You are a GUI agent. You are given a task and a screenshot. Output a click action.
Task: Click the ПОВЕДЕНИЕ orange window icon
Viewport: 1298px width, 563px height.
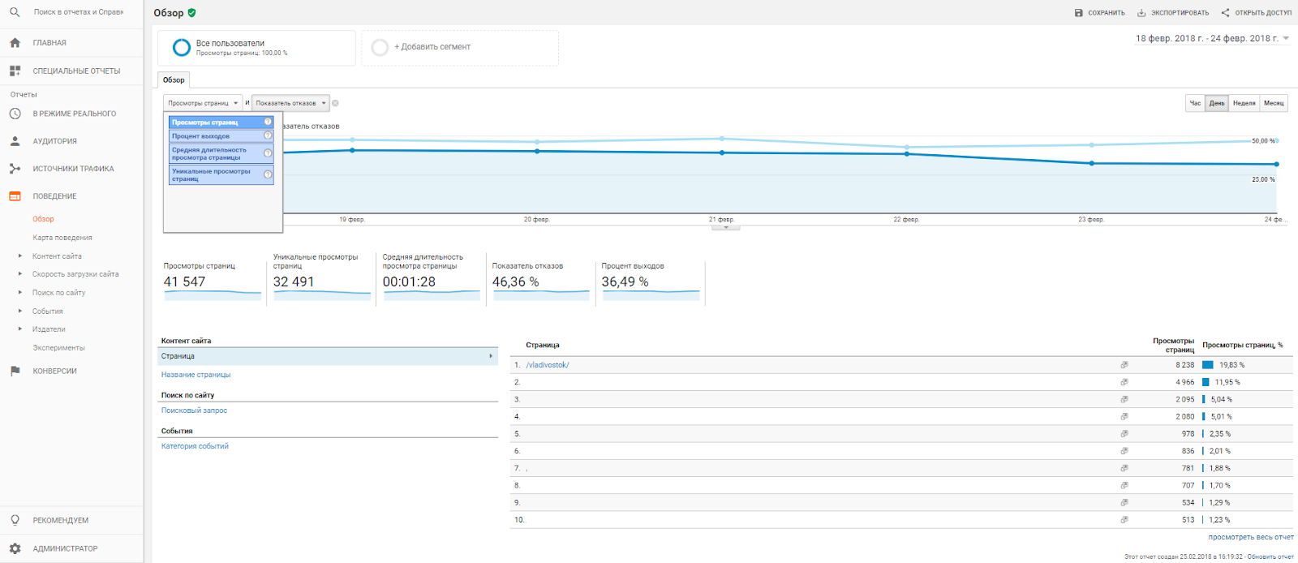(x=15, y=196)
